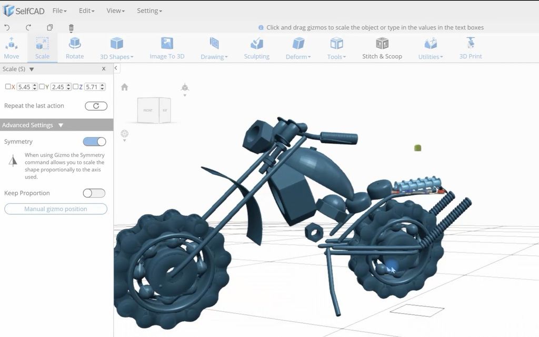Click the Undo arrow icon
This screenshot has height=337, width=539.
click(x=6, y=27)
